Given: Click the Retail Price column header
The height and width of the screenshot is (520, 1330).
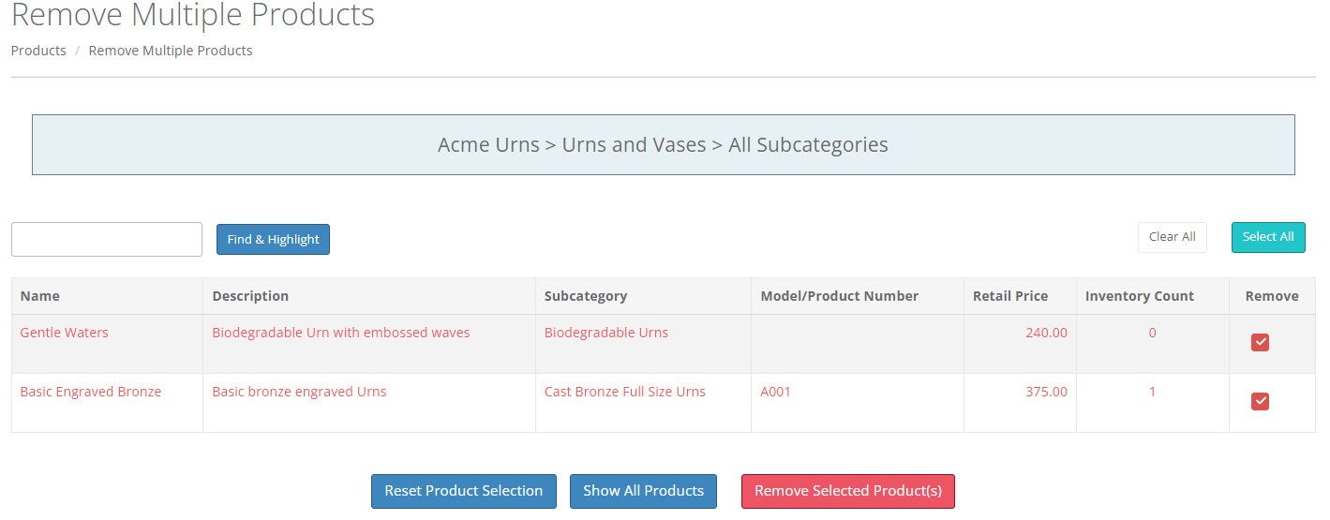Looking at the screenshot, I should click(x=1010, y=296).
